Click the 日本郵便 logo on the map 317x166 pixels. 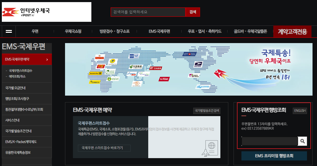pos(155,68)
